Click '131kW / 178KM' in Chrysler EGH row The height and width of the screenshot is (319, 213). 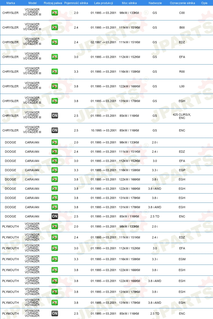tap(129, 101)
